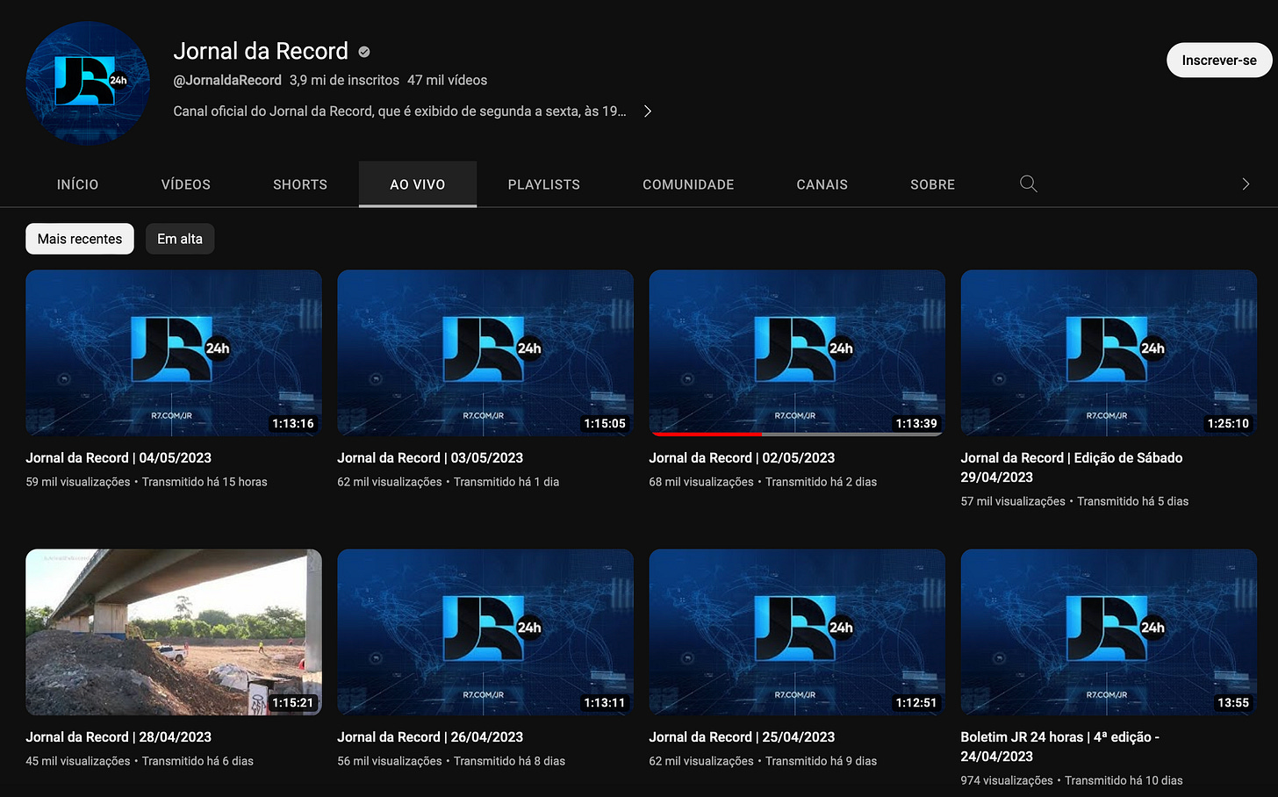Click the Transmitido há 15 horas text
Viewport: 1278px width, 797px height.
point(205,482)
